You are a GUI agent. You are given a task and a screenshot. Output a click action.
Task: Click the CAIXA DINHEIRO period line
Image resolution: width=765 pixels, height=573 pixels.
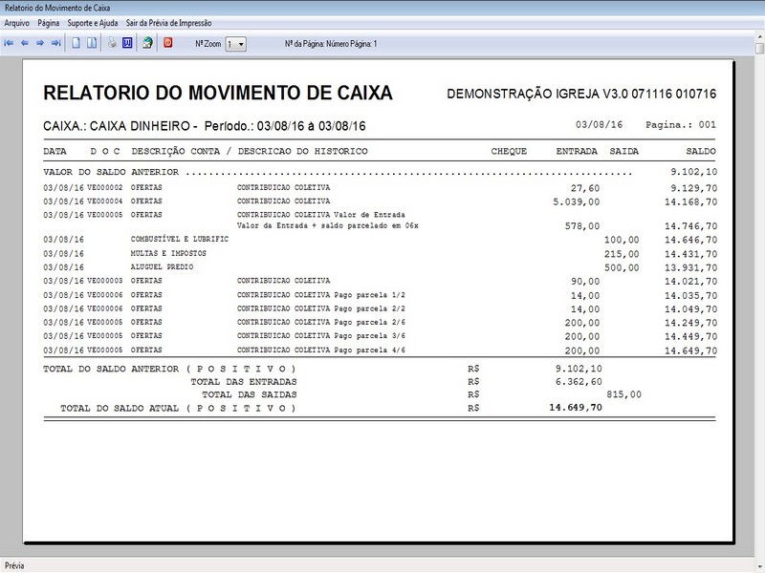[x=204, y=126]
